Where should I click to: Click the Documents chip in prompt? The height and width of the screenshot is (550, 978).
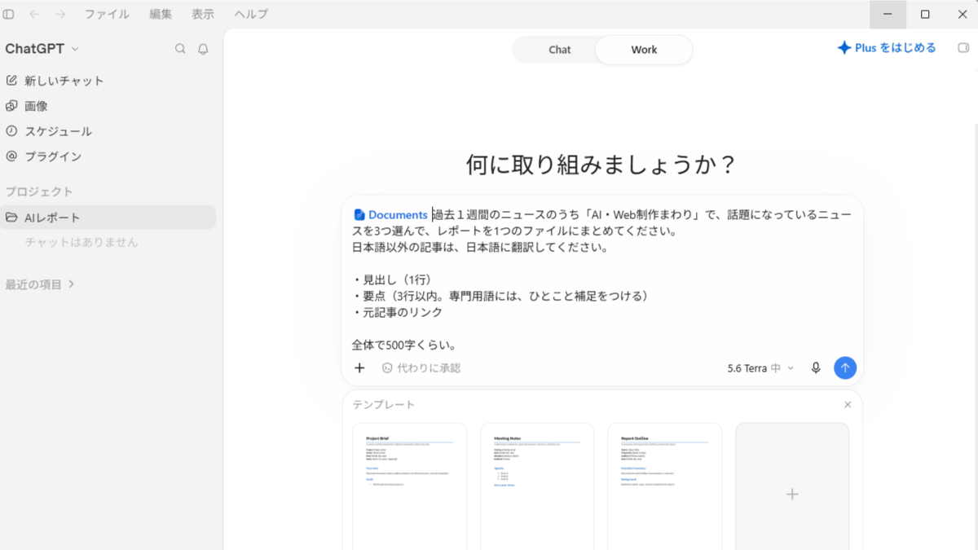391,215
